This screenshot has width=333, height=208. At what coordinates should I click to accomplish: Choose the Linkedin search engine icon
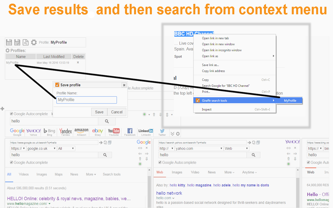(x=146, y=132)
